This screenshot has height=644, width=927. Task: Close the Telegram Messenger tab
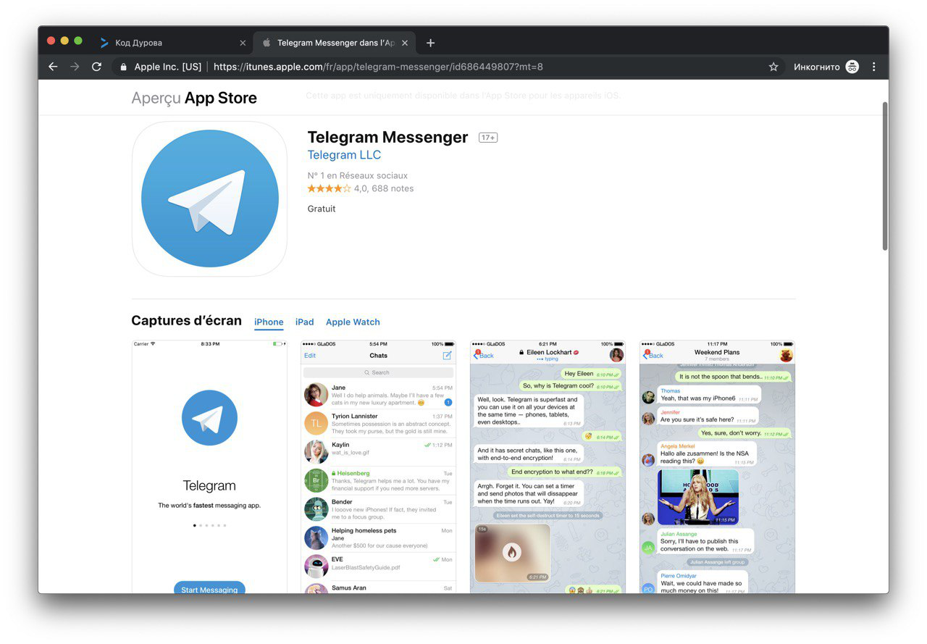(x=405, y=43)
